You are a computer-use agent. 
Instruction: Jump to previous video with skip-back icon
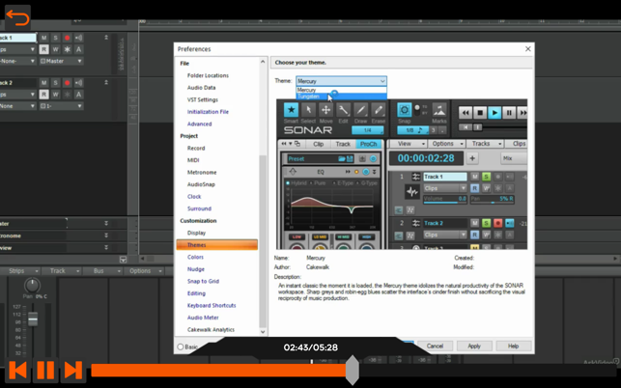pos(17,370)
